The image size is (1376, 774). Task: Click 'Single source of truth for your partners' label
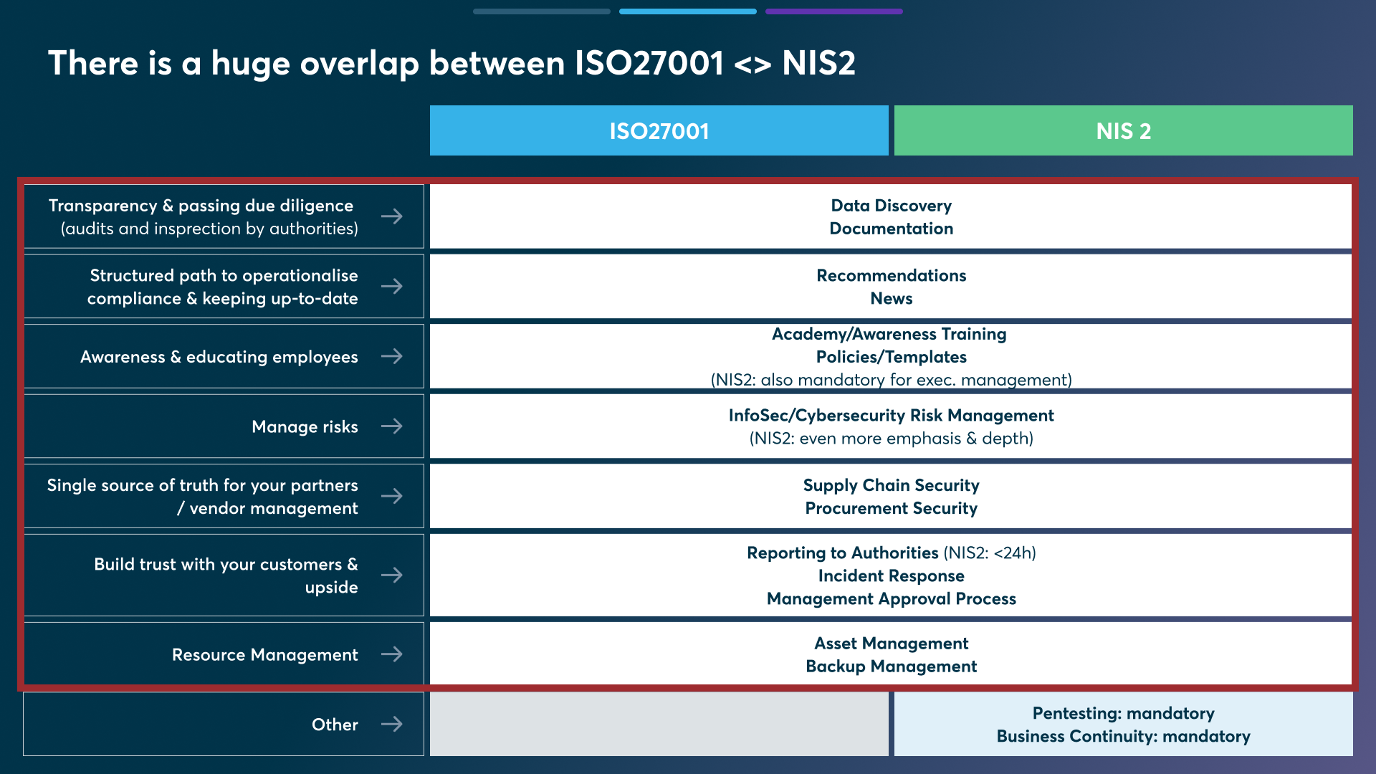(202, 485)
